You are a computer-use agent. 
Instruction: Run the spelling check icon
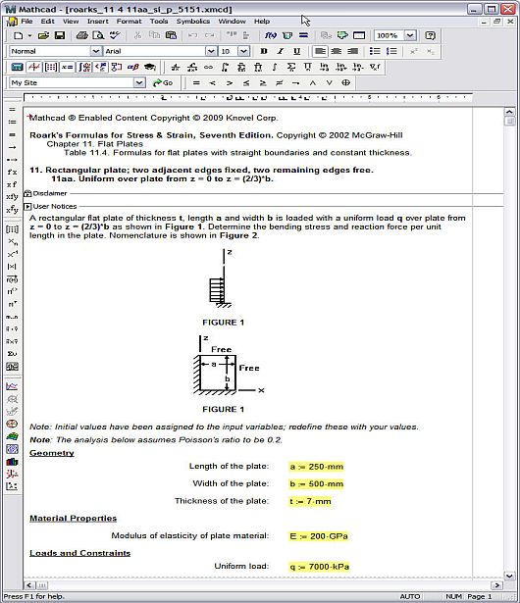coord(115,35)
